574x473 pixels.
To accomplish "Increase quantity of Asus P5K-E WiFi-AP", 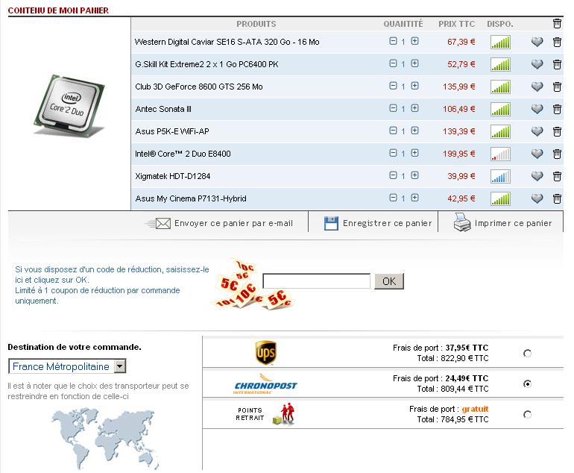I will coord(414,131).
